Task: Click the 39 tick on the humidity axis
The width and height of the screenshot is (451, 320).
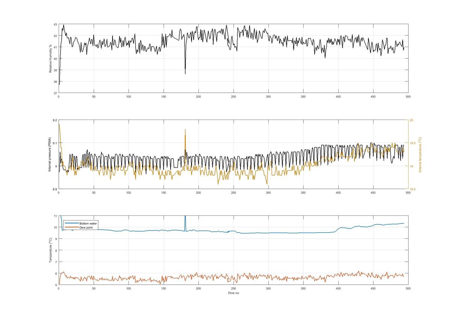Action: [x=55, y=70]
